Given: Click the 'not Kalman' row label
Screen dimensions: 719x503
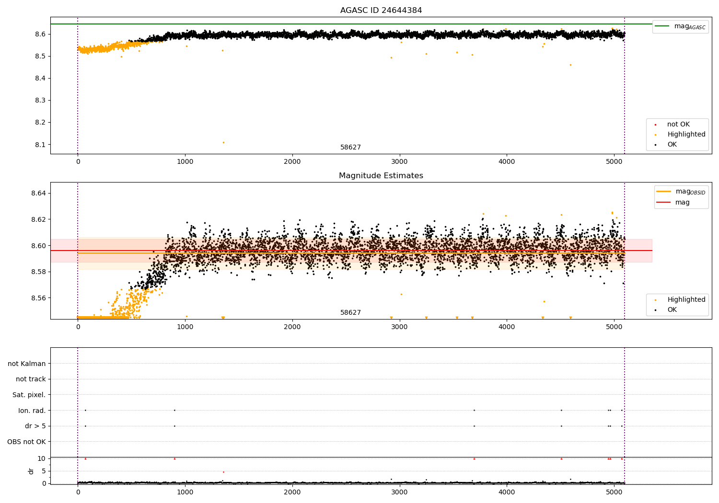Looking at the screenshot, I should 27,364.
